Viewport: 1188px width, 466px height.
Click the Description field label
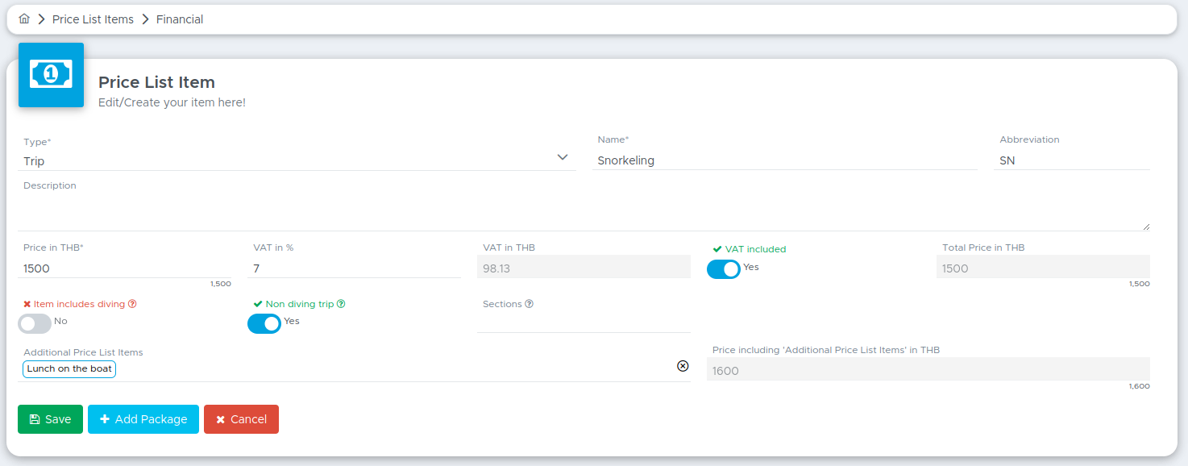coord(50,185)
